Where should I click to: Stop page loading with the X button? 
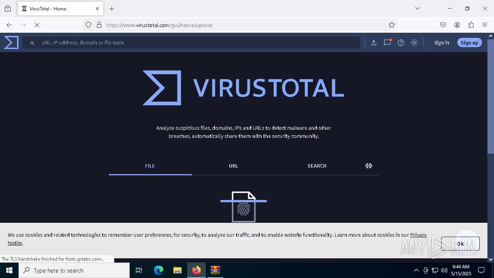coord(37,25)
